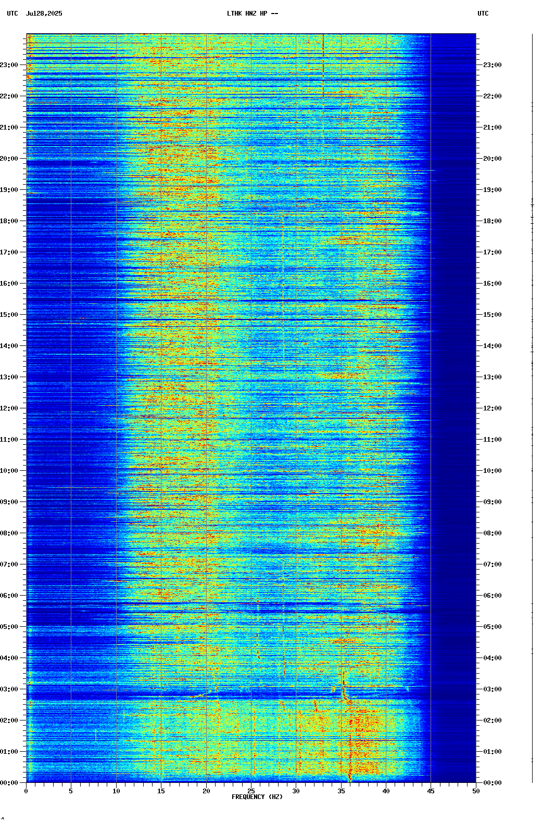This screenshot has height=824, width=555.
Task: Select the station title LTHK HNZ HP --
Action: click(253, 14)
